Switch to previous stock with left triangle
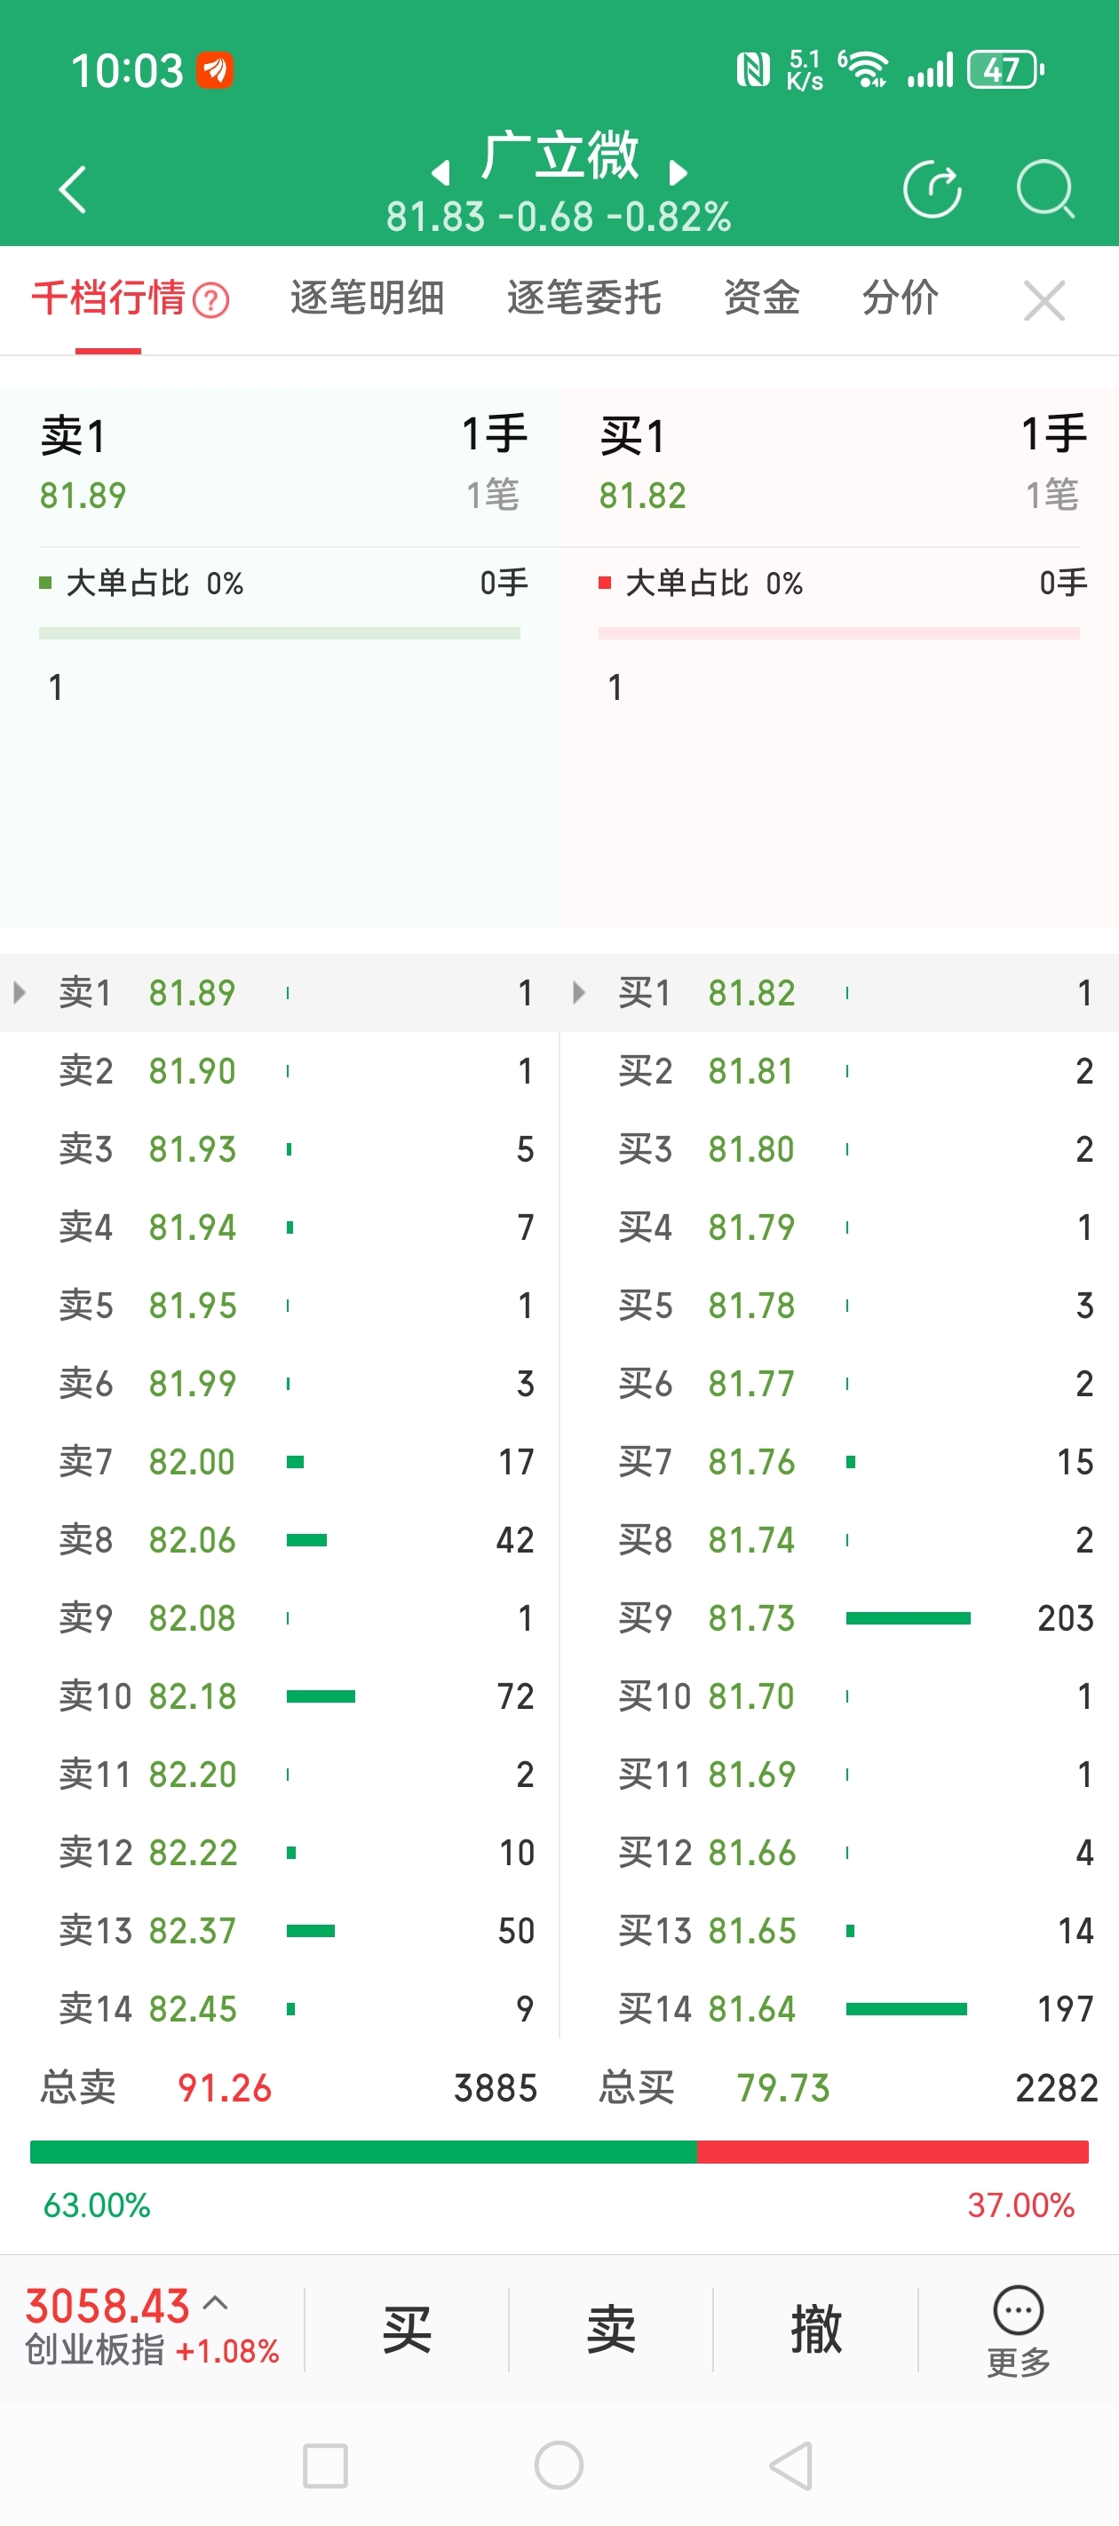Screen dimensions: 1119x2526 441,173
